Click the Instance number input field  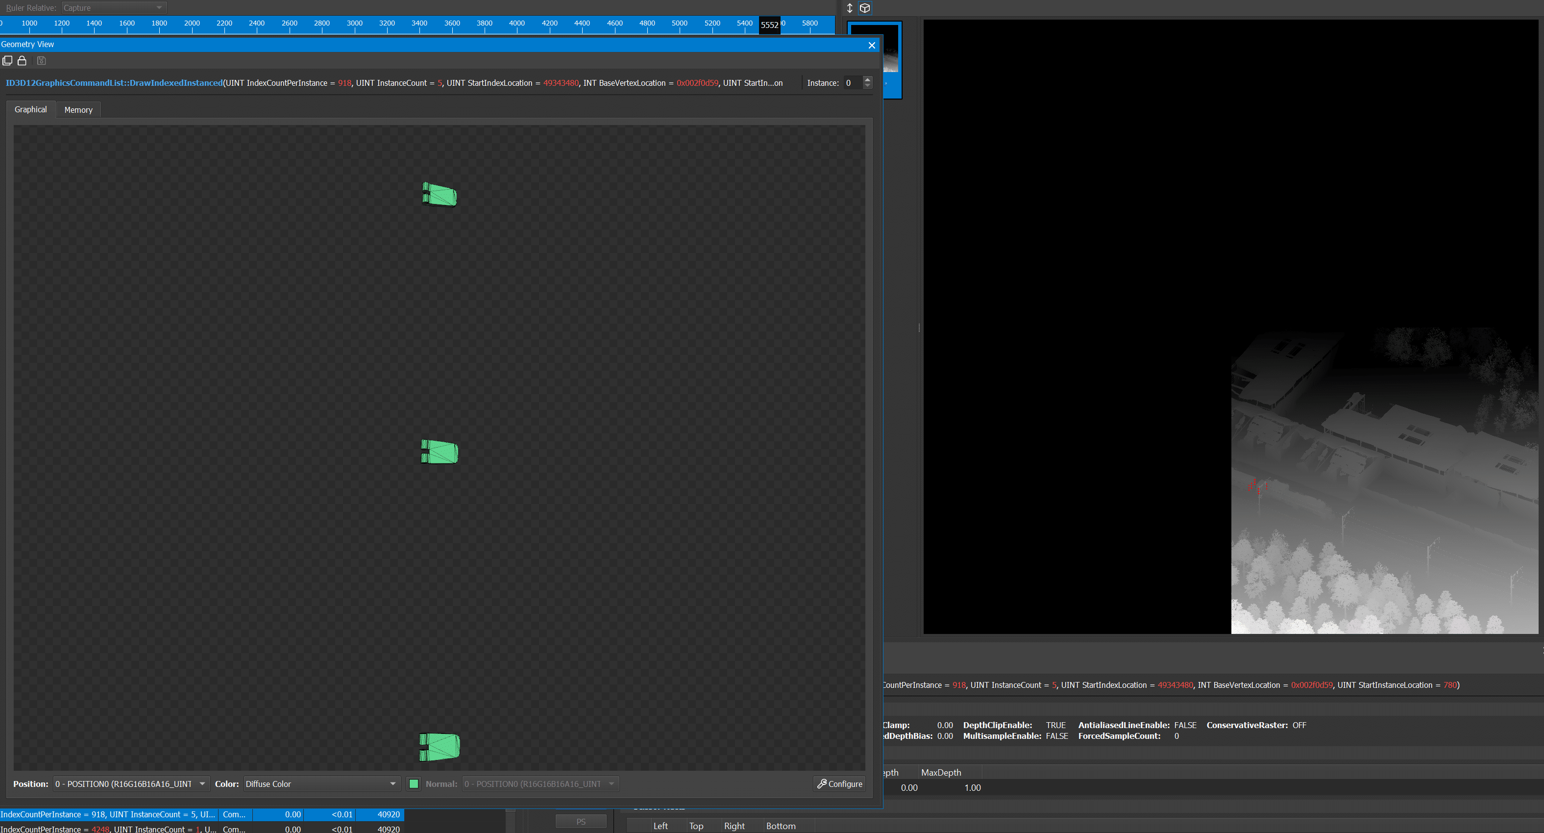(851, 83)
